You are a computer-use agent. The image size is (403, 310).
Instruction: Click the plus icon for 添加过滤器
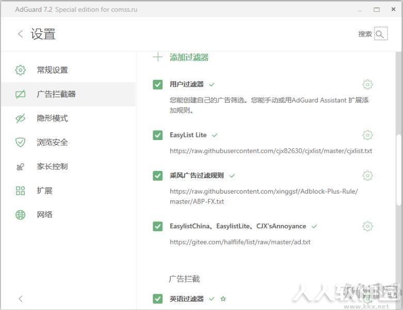pyautogui.click(x=157, y=57)
